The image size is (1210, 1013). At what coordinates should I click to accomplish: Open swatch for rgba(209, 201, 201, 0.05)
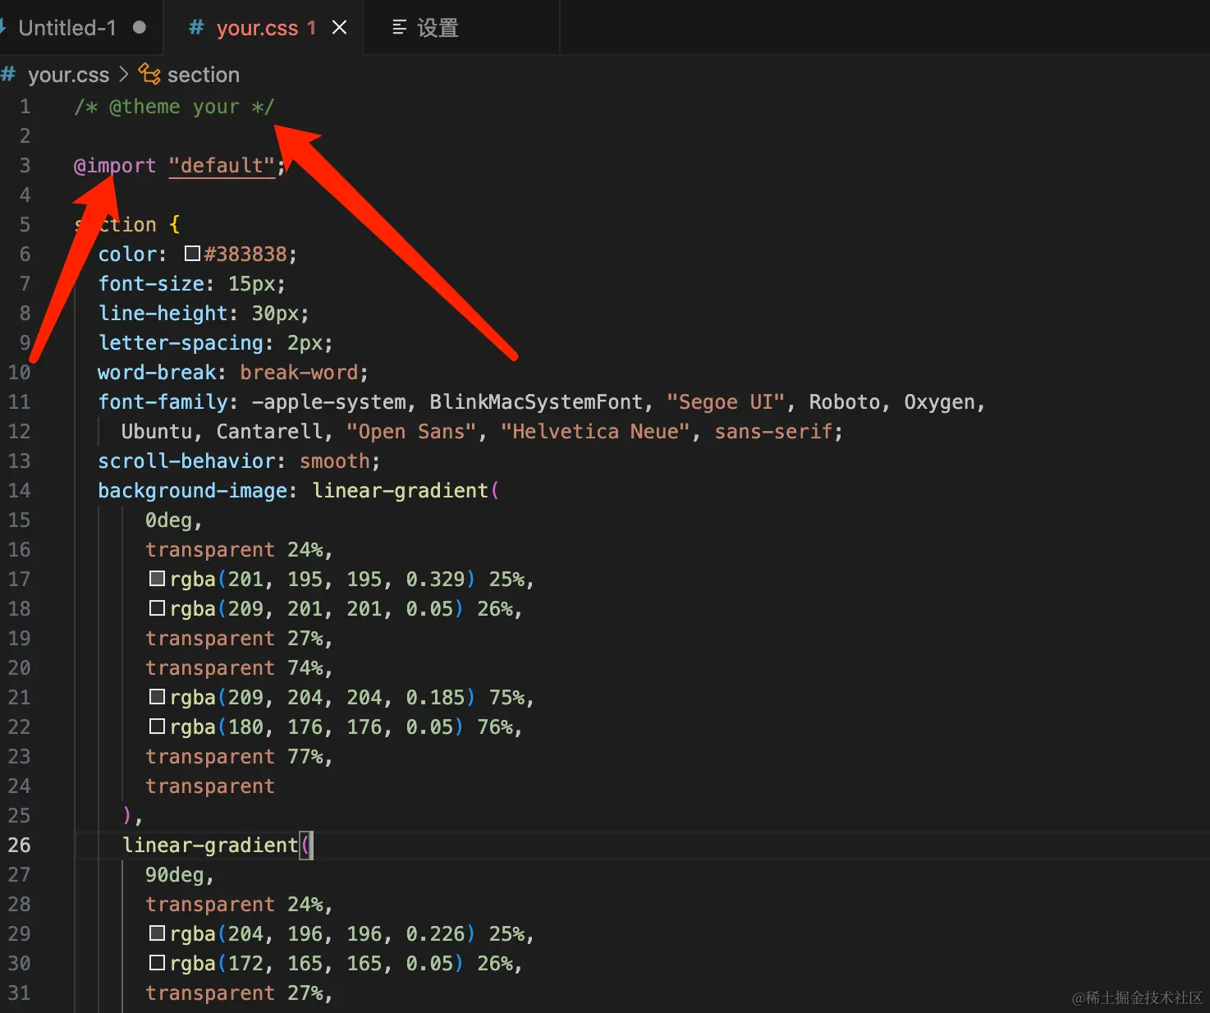[157, 608]
